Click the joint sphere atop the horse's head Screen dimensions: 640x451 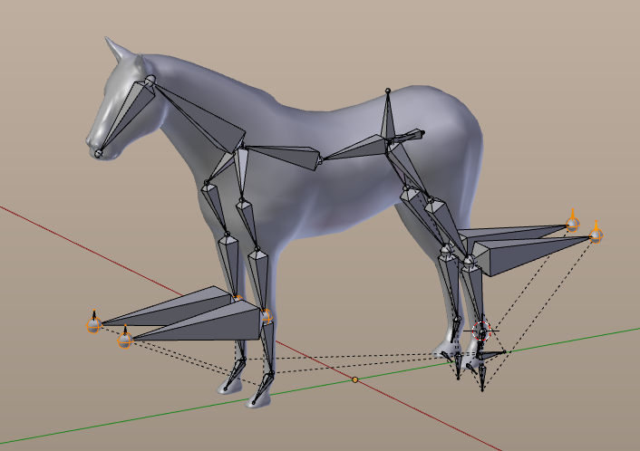coord(150,82)
